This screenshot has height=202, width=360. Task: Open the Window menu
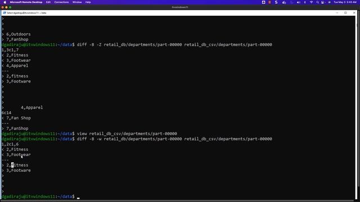[x=77, y=2]
